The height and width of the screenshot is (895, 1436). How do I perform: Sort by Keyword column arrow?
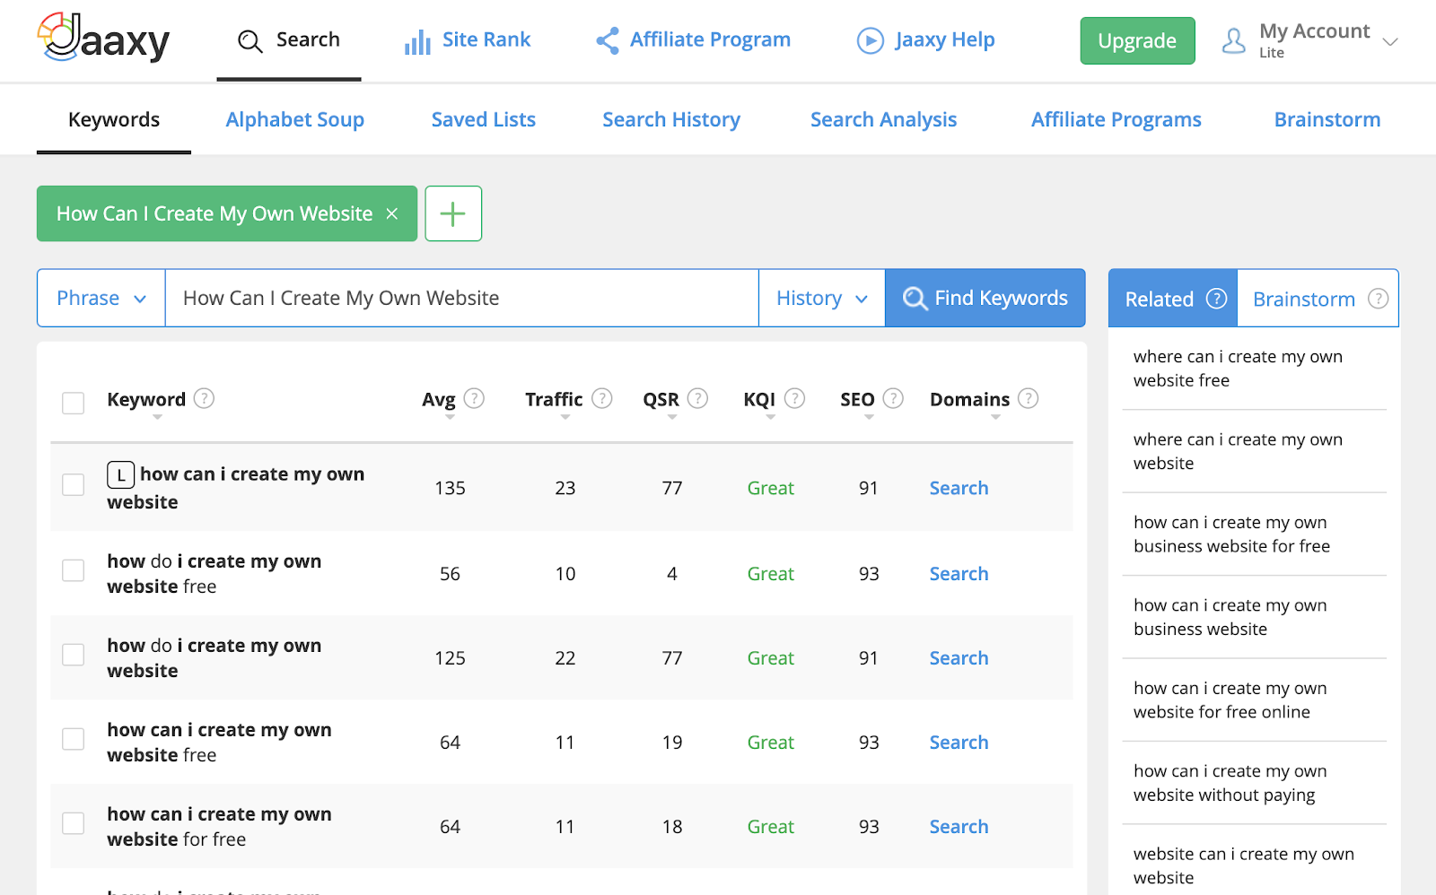click(x=157, y=417)
